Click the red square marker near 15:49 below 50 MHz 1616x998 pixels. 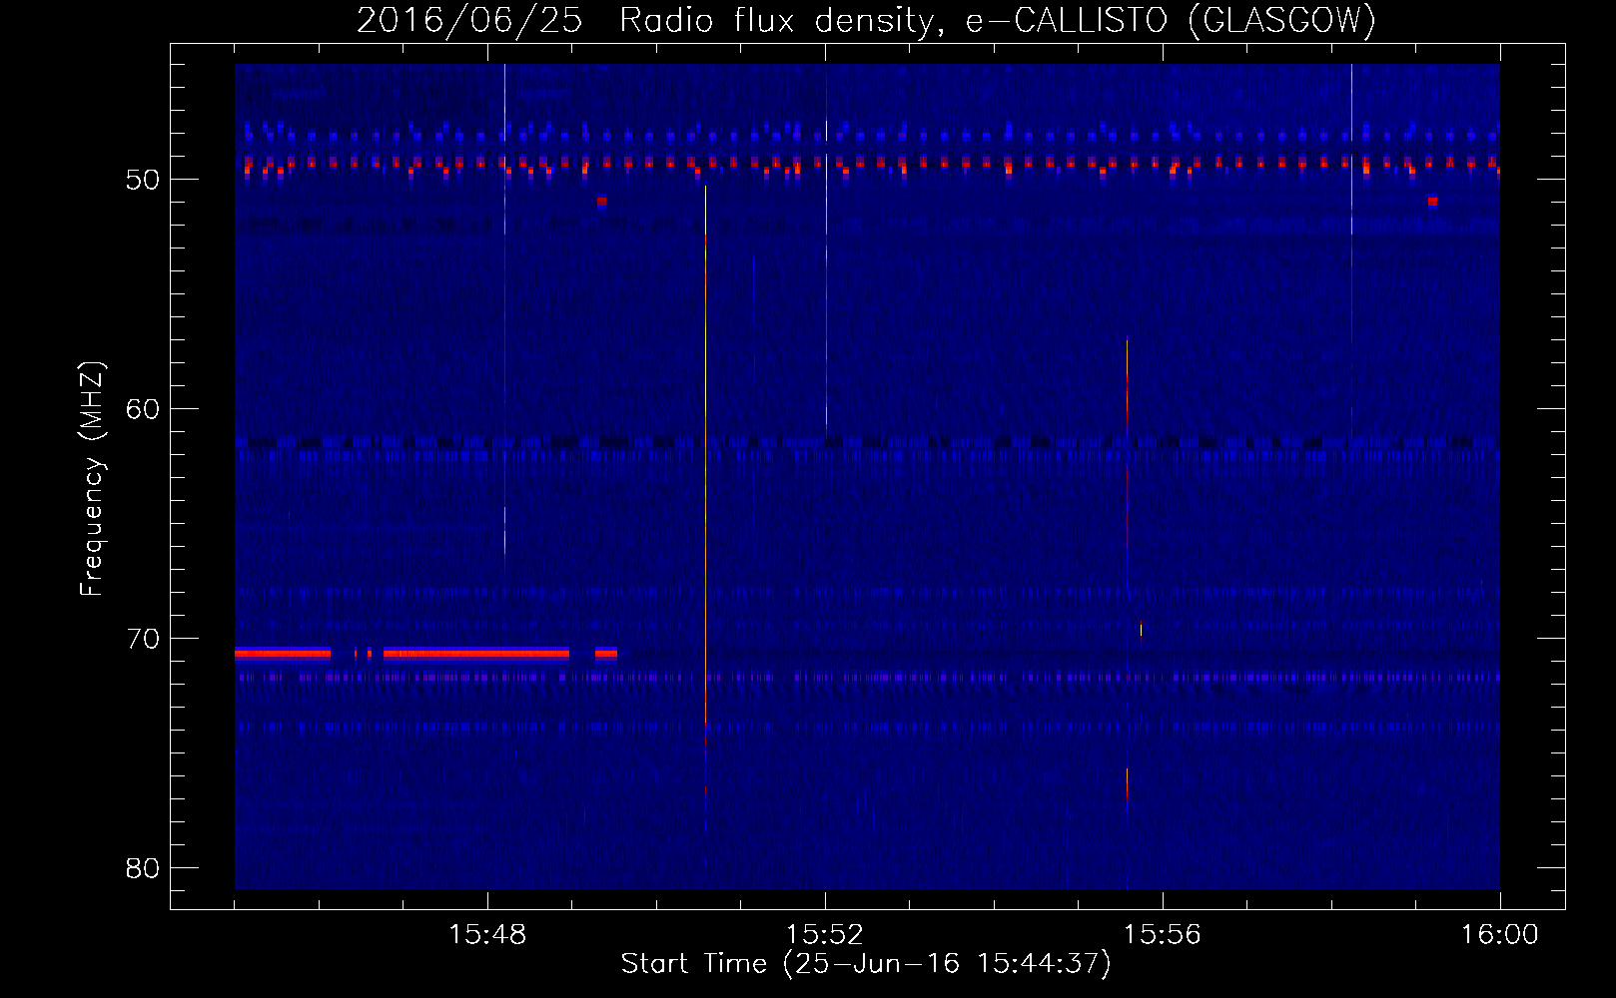click(x=601, y=202)
